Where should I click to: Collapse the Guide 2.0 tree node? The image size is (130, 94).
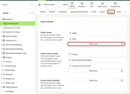(2, 19)
